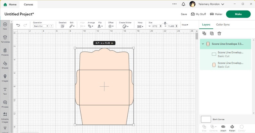The image size is (255, 133).
Task: Click the Slice tool
Action: pyautogui.click(x=204, y=128)
